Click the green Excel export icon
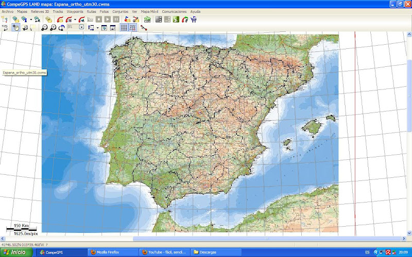 pos(176,19)
